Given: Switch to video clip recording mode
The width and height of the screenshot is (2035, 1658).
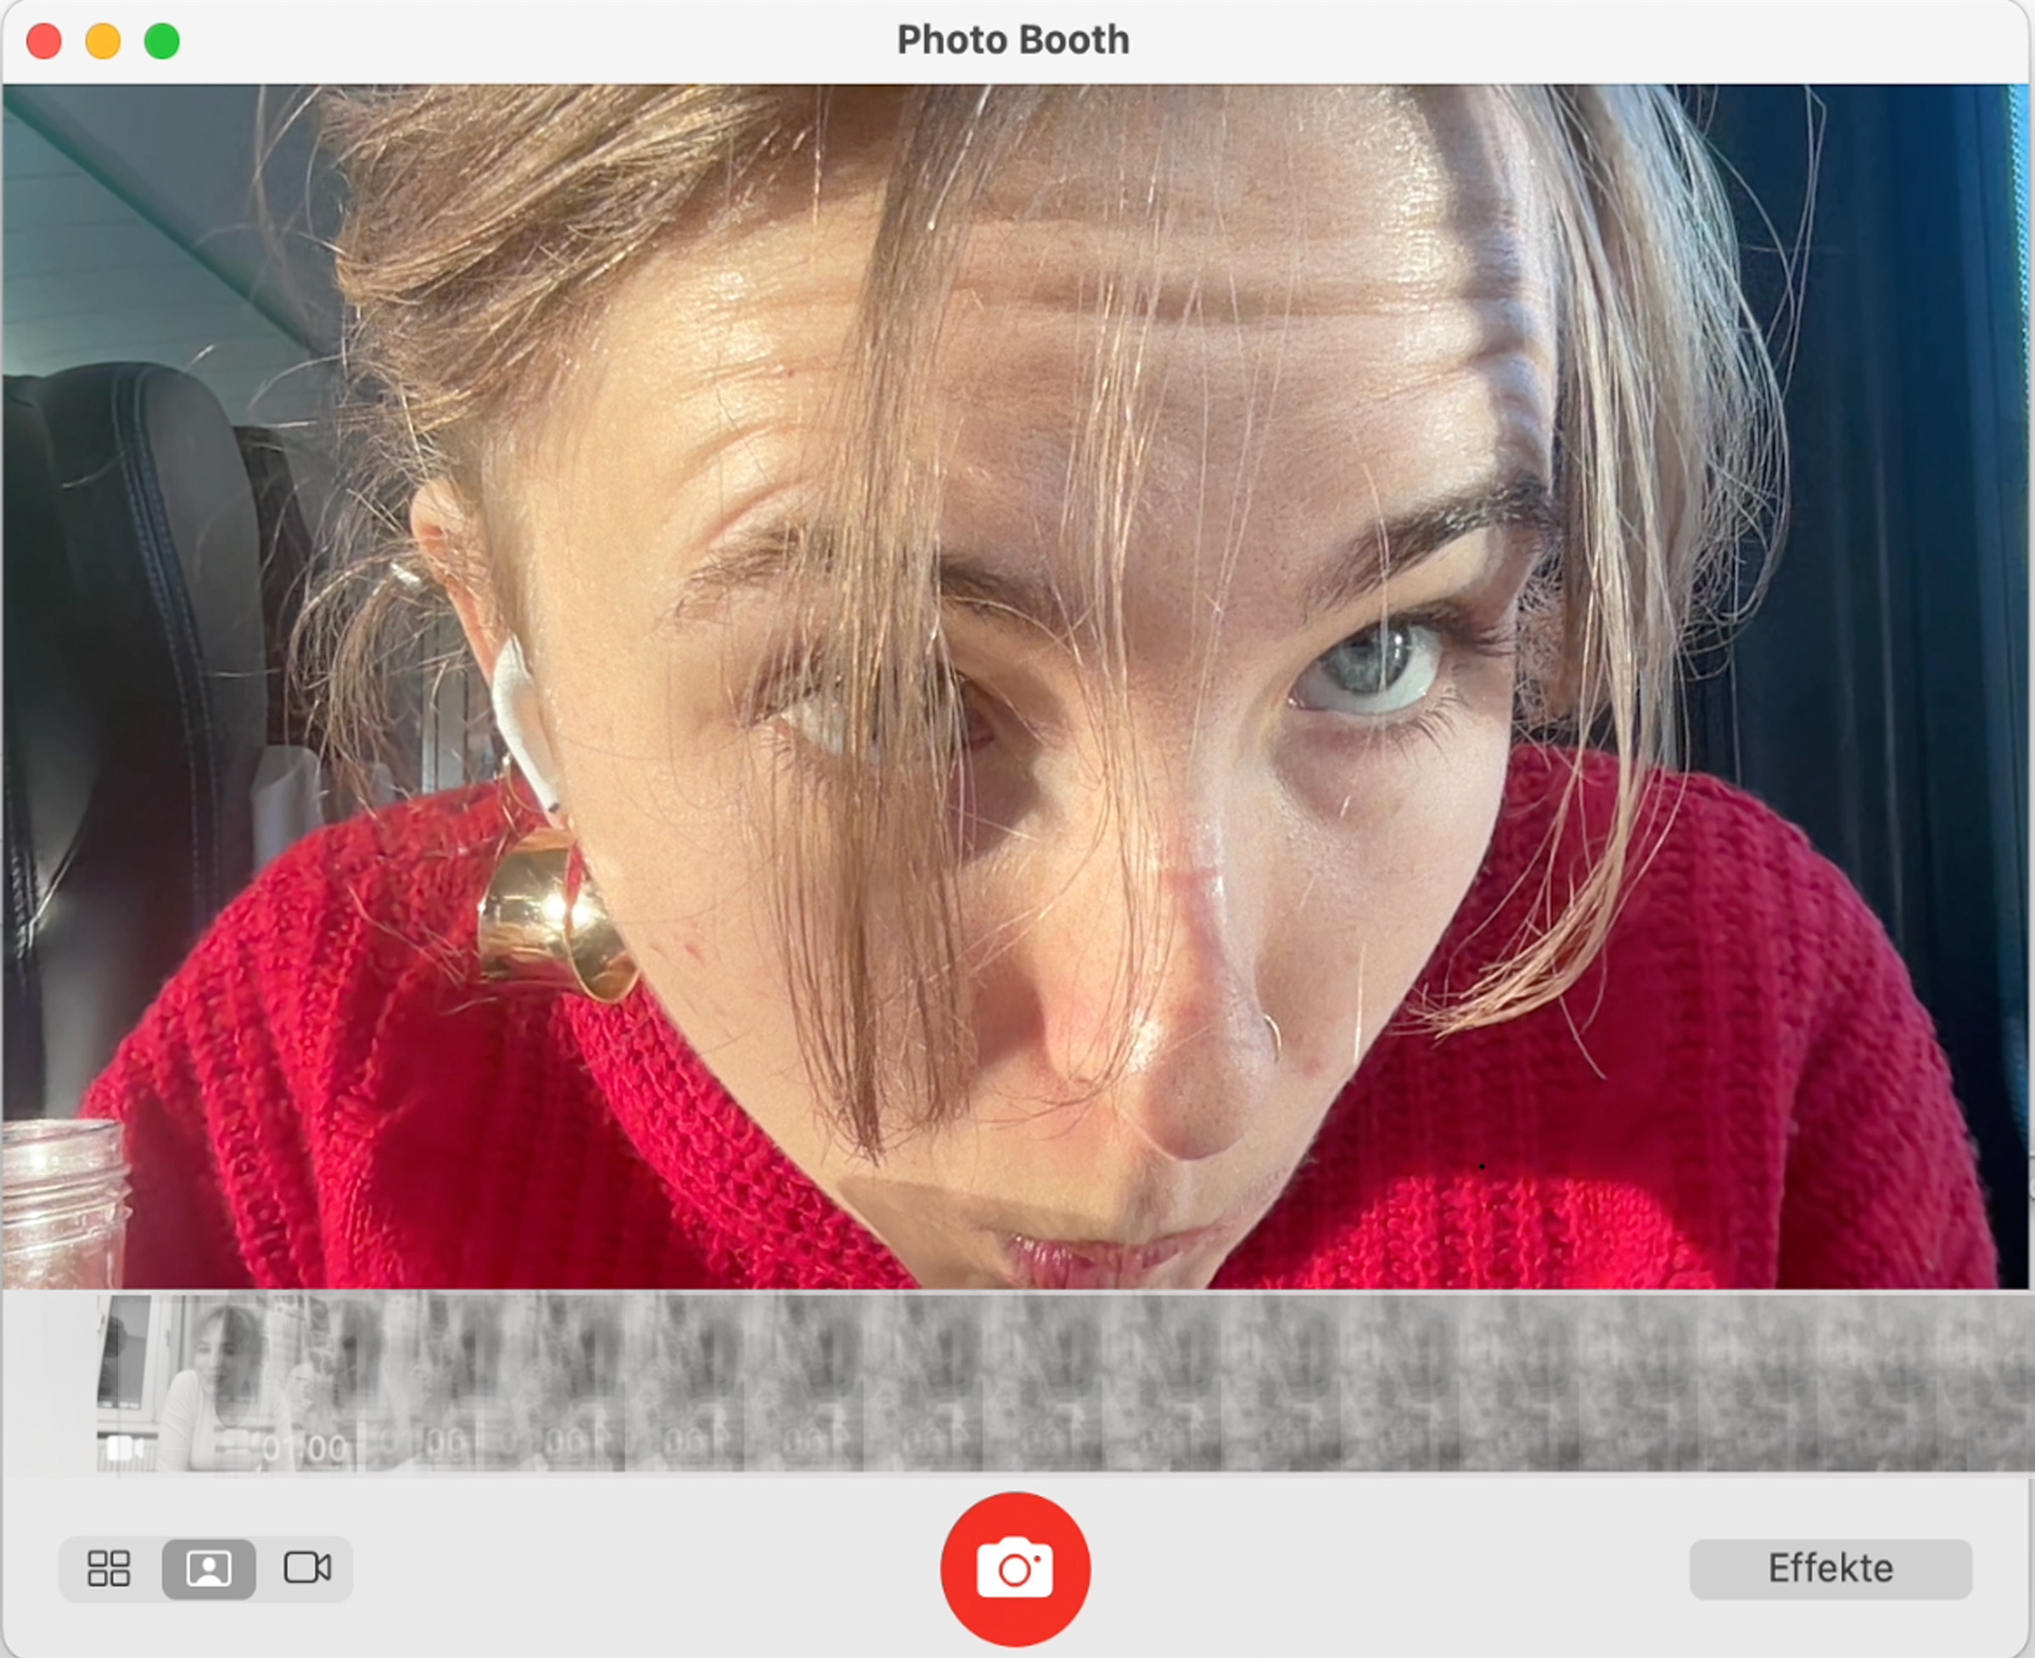Looking at the screenshot, I should point(306,1568).
